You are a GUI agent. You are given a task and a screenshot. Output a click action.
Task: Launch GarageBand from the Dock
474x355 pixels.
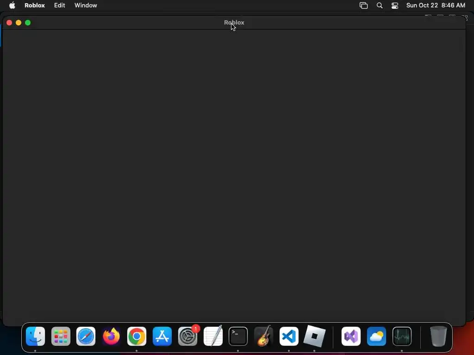point(263,336)
